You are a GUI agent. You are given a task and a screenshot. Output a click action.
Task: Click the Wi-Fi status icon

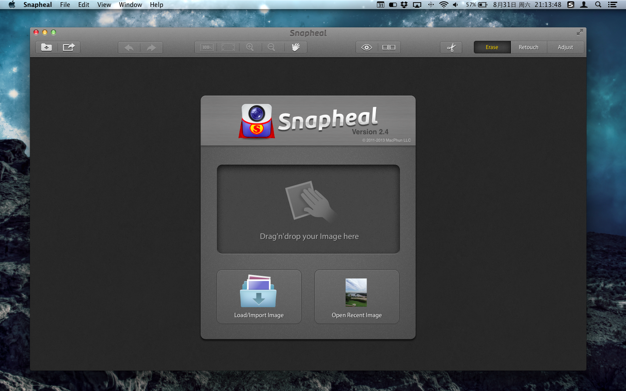[443, 5]
